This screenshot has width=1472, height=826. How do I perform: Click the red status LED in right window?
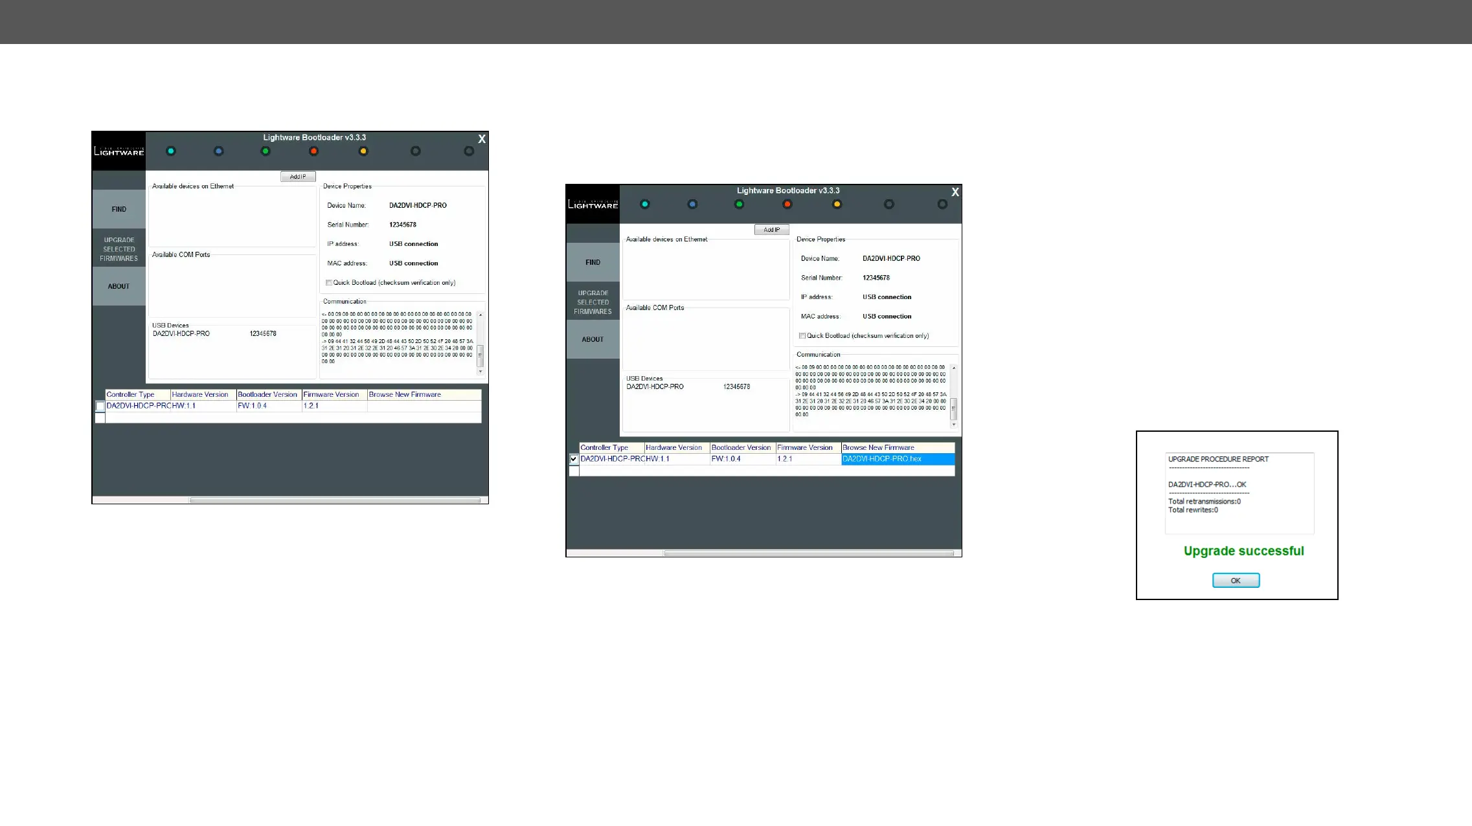[787, 205]
